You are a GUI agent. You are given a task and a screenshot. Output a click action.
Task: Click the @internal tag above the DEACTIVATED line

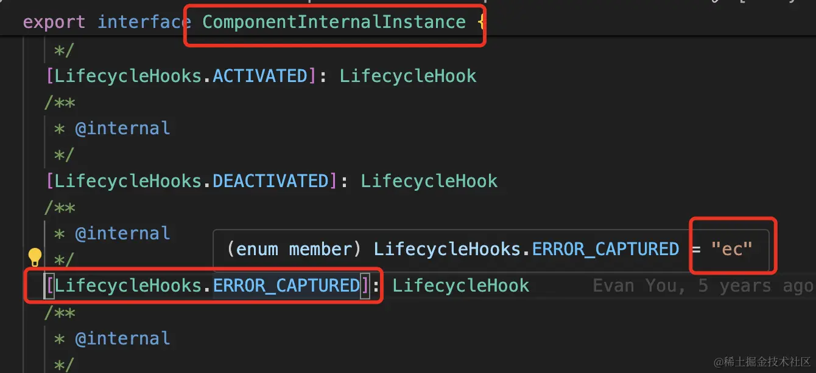[122, 128]
